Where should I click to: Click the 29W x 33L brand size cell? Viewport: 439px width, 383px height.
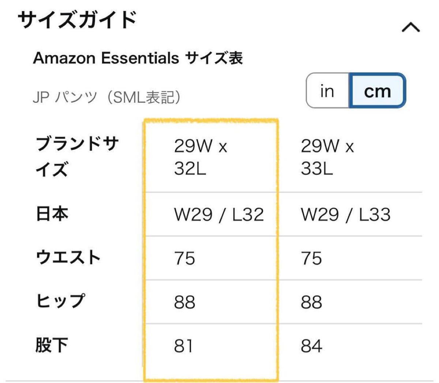point(327,158)
